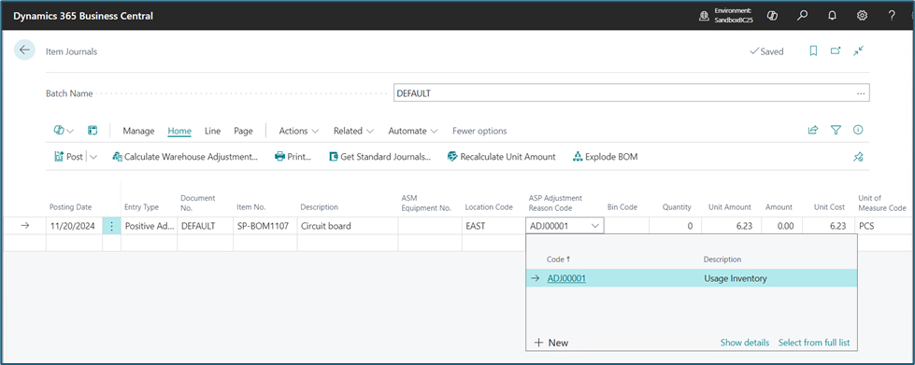
Task: Click New in the lookup
Action: [550, 343]
